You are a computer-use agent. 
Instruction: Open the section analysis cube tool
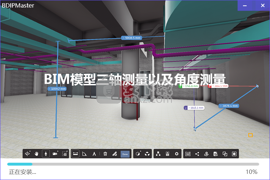(x=138, y=154)
